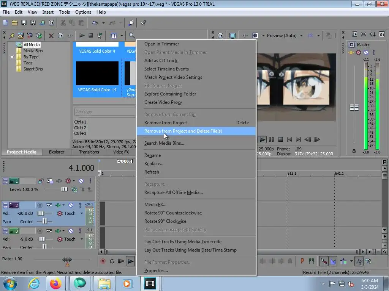Mute audio track 2
This screenshot has height=291, width=389.
click(71, 205)
